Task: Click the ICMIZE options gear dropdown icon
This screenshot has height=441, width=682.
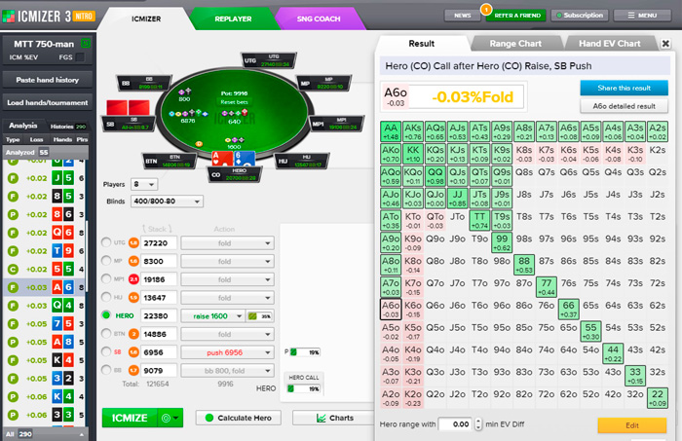Action: 170,418
